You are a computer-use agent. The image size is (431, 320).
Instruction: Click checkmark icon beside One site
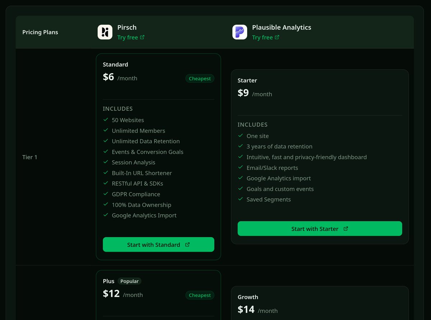pos(240,136)
